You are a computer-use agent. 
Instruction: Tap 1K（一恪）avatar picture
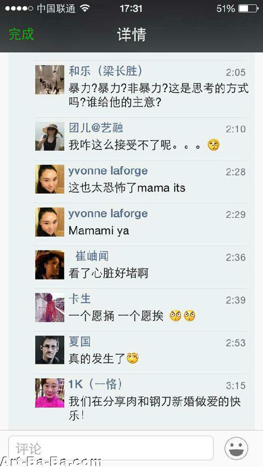50,393
